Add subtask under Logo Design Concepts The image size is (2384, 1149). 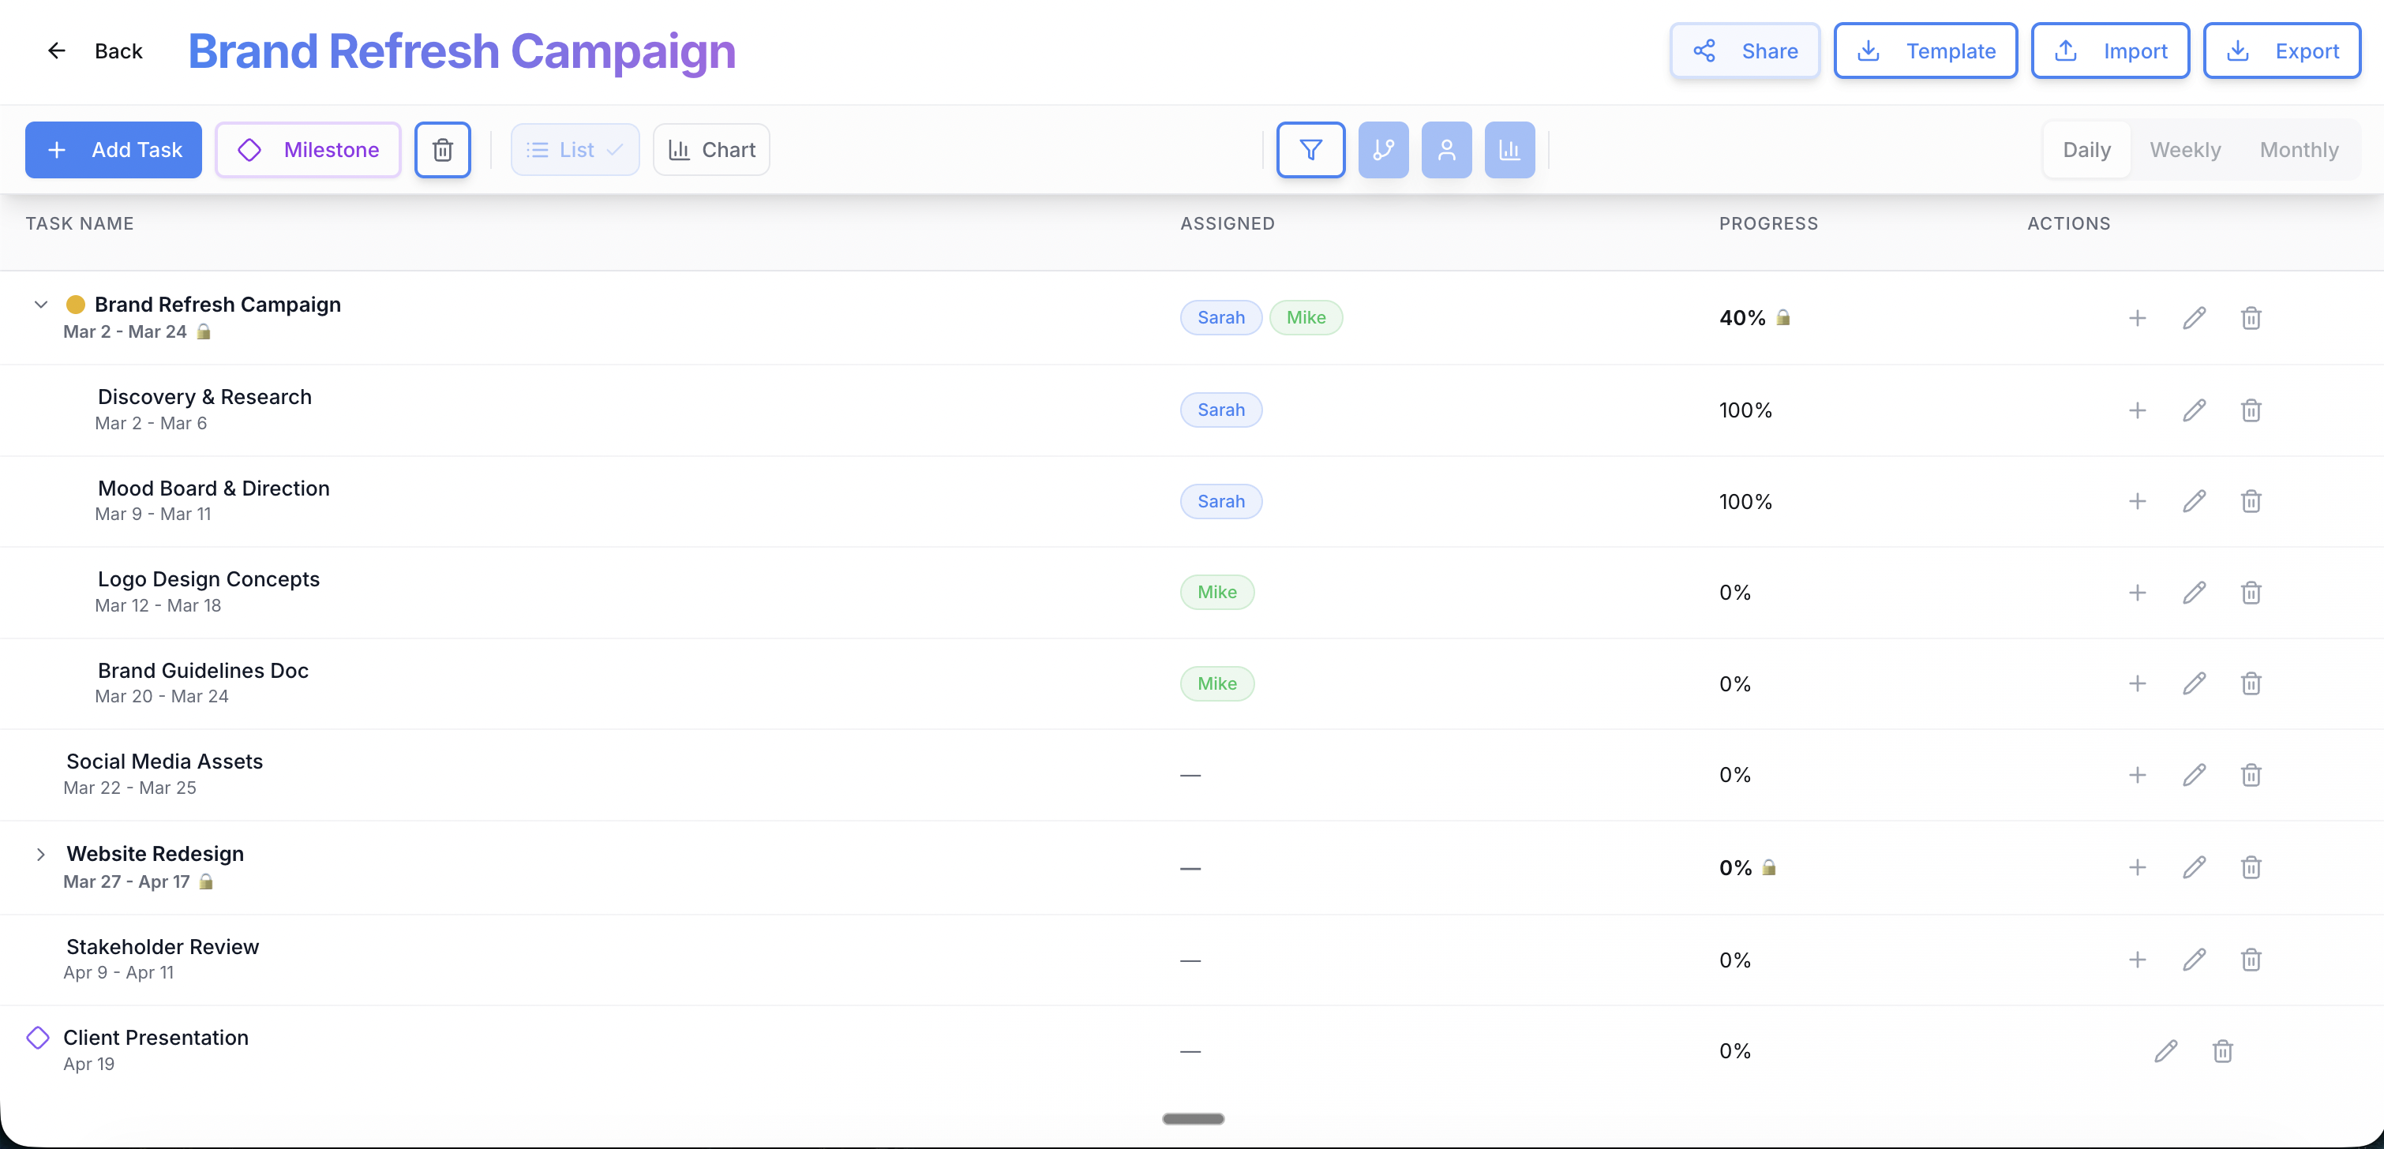[x=2137, y=592]
